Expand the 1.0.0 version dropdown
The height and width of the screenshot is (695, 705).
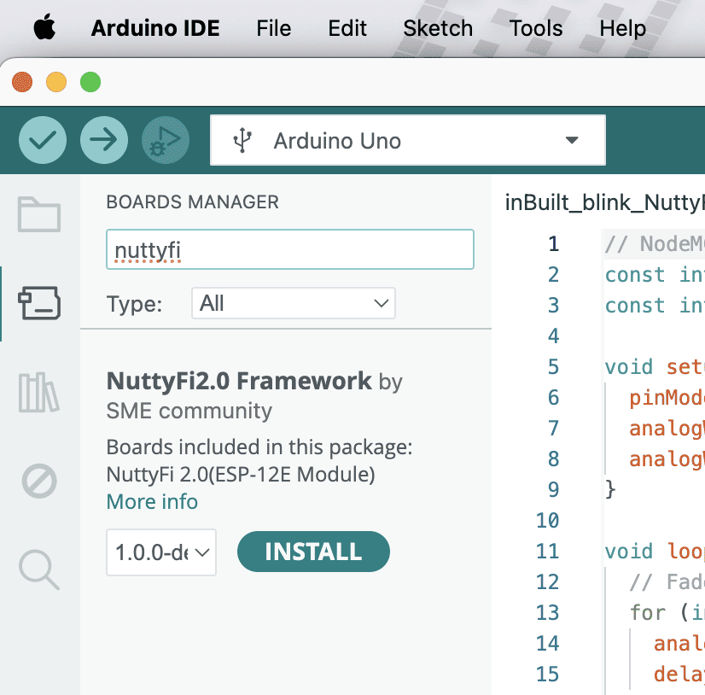161,552
